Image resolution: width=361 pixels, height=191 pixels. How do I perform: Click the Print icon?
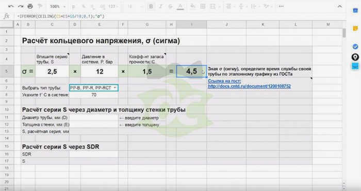pos(30,6)
